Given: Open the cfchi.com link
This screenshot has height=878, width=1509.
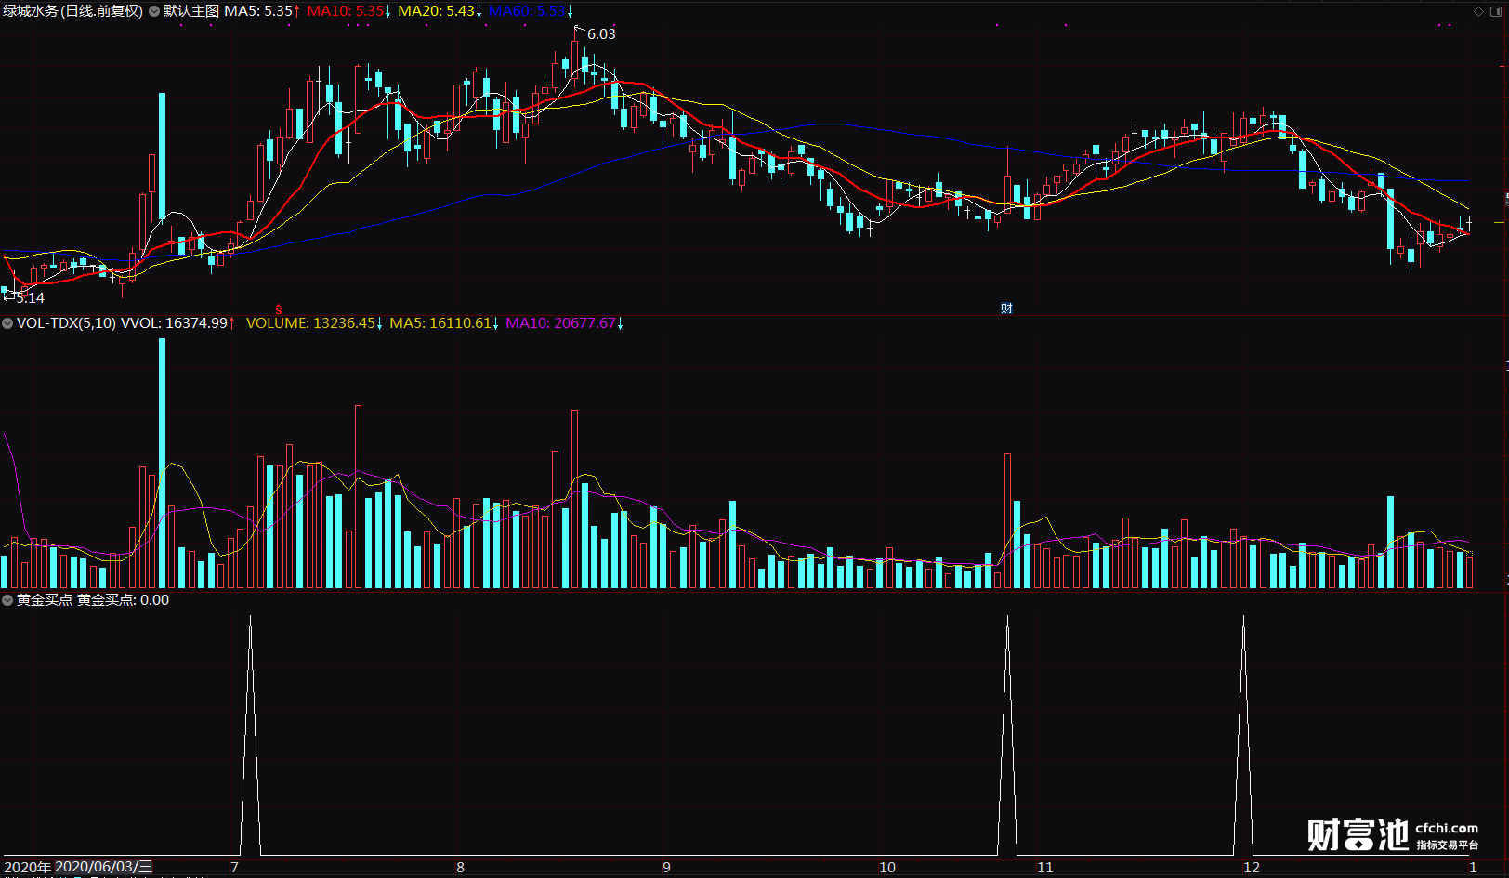Looking at the screenshot, I should coord(1447,828).
